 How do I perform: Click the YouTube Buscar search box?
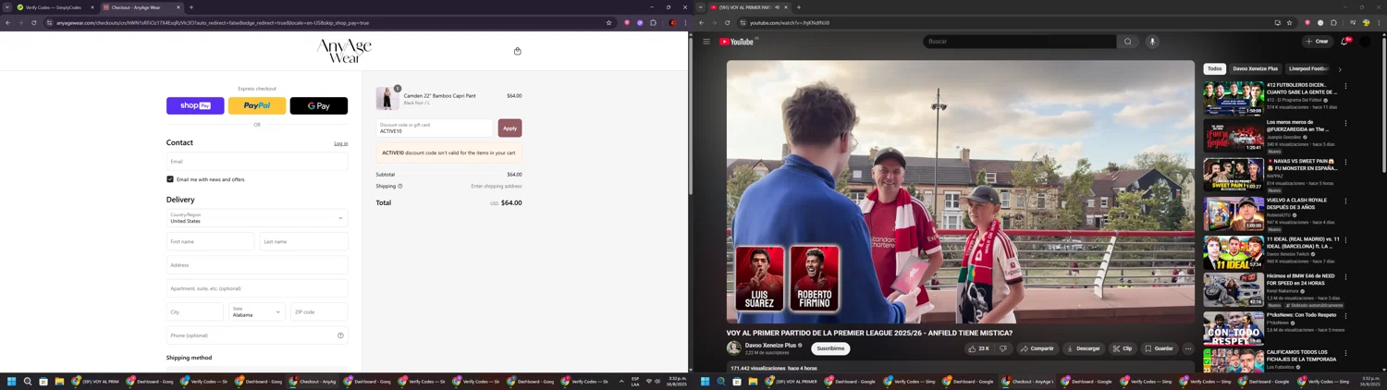tap(1019, 42)
